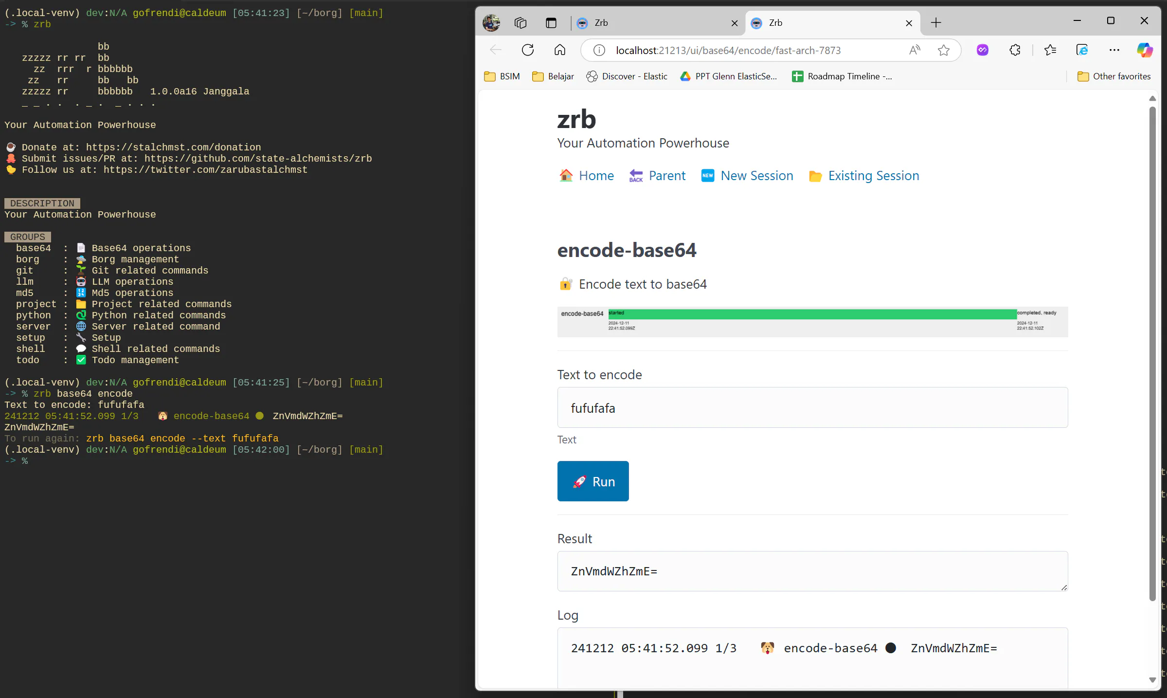The height and width of the screenshot is (698, 1167).
Task: Open the Extensions puzzle icon
Action: pyautogui.click(x=1015, y=50)
